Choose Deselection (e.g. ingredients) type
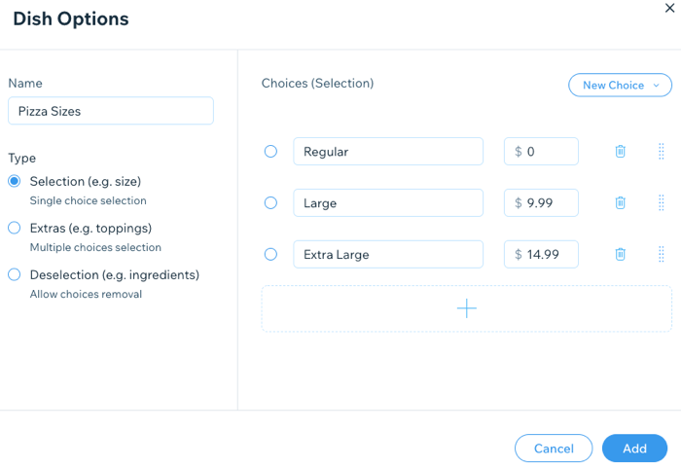The image size is (681, 467). [x=15, y=274]
